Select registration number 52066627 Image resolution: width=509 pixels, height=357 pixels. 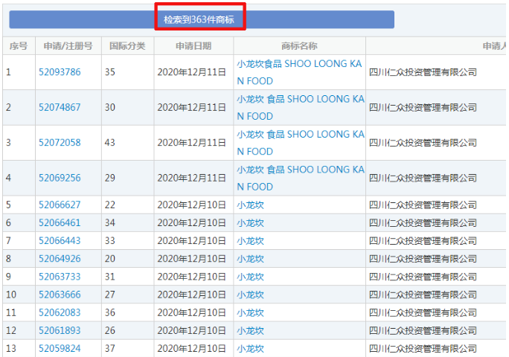(60, 205)
